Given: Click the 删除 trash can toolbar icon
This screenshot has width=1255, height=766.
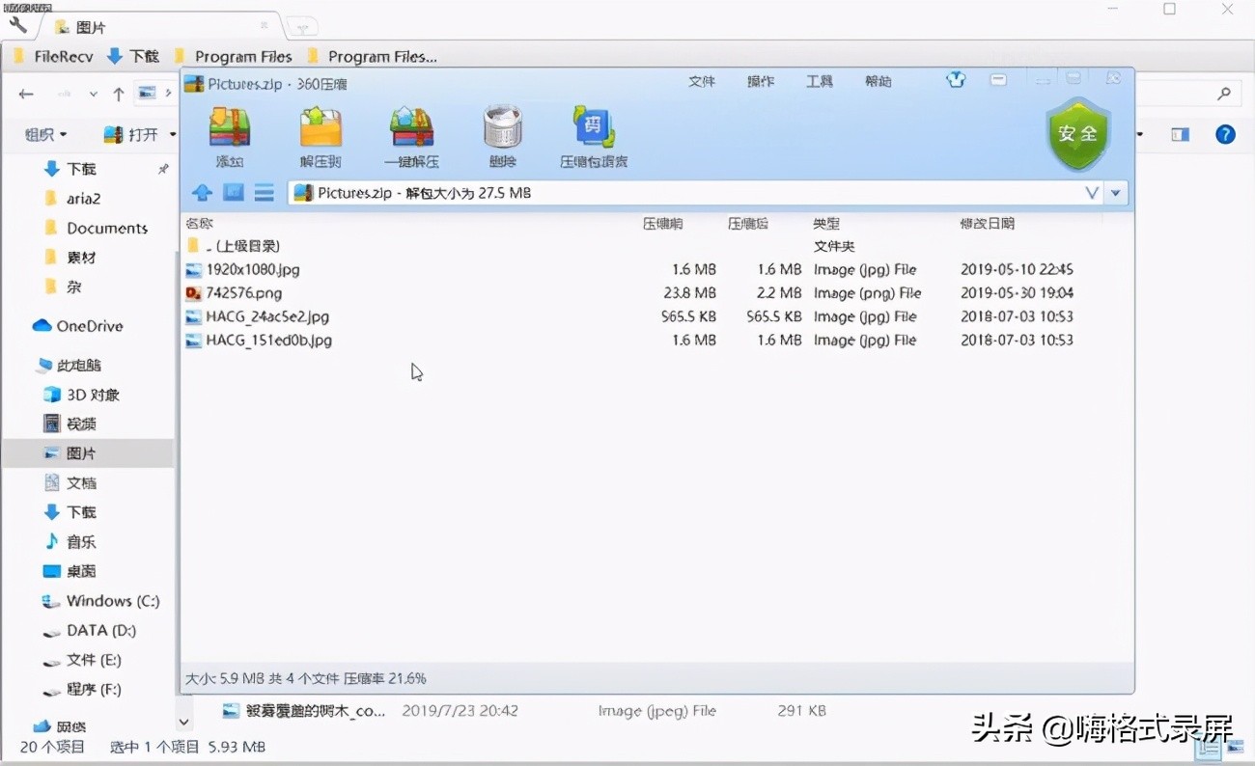Looking at the screenshot, I should pos(502,136).
